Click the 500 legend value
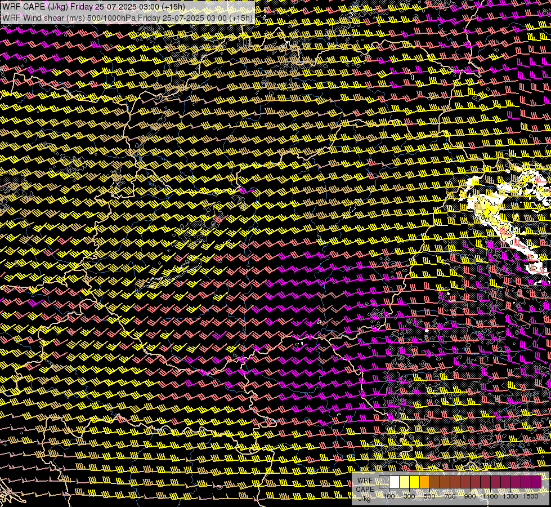Screen dimensions: 551x507 [429, 496]
